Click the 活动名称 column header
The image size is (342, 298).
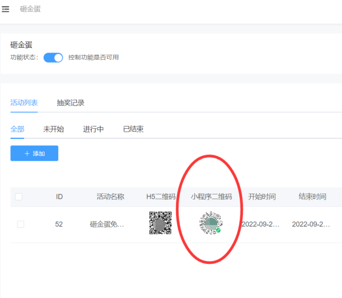111,197
